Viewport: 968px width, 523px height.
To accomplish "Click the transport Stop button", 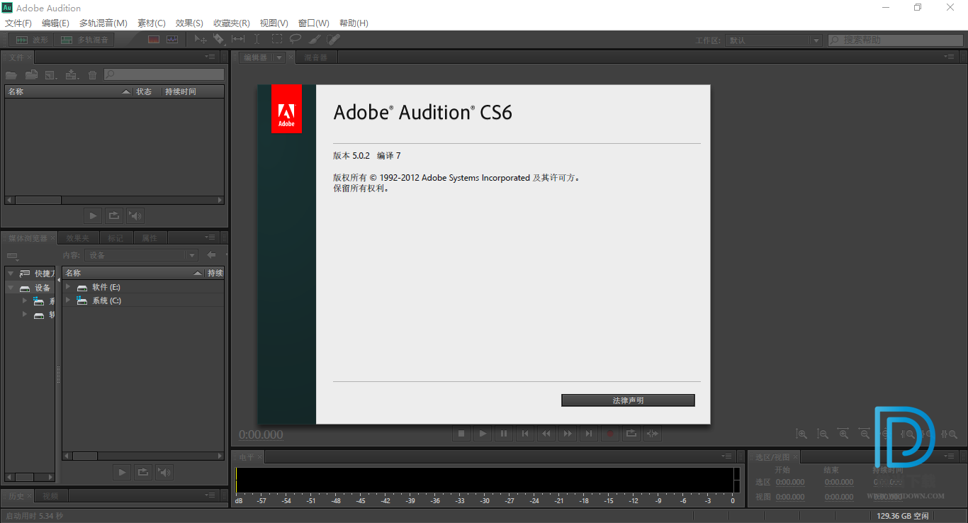I will (461, 434).
